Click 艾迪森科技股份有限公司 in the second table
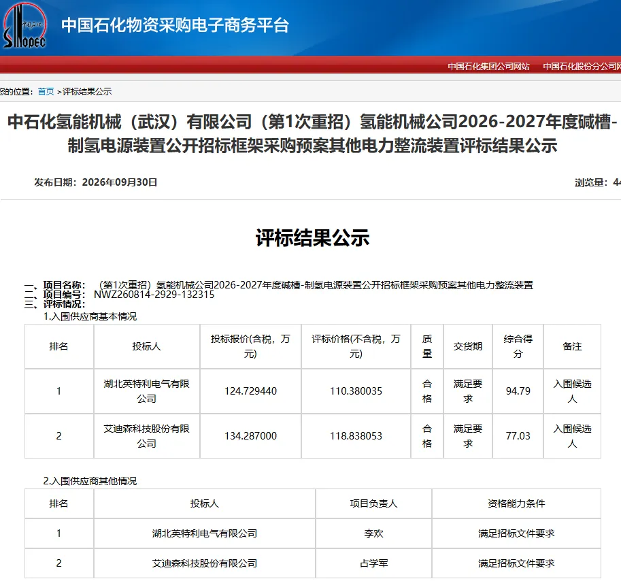Viewport: 621px width, 581px height. [204, 563]
